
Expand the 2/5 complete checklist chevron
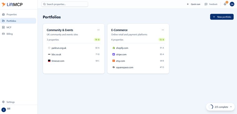point(231,107)
